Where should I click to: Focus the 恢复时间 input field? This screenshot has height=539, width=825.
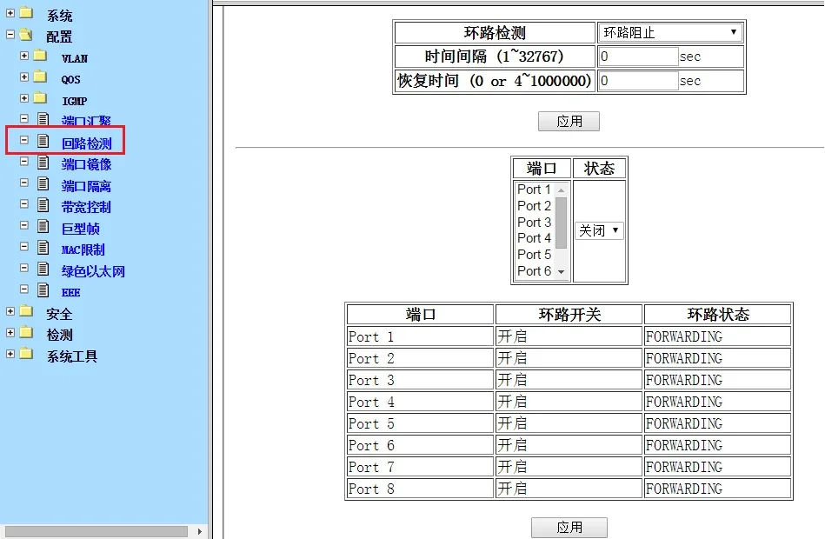click(x=638, y=81)
